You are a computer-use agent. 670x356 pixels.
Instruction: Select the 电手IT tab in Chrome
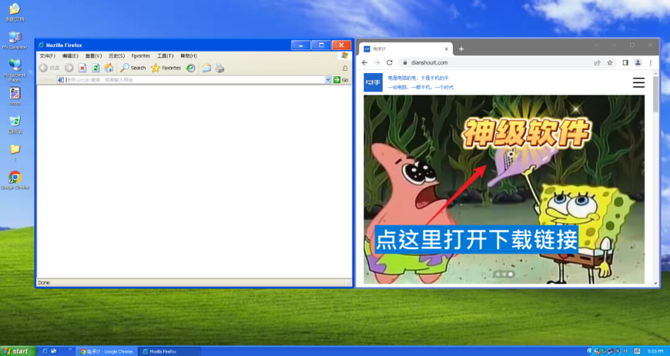(406, 49)
